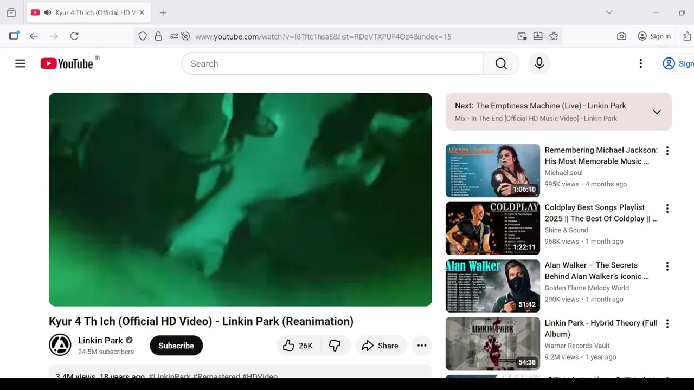
Task: Click the blocked autoplay icon
Action: click(185, 36)
